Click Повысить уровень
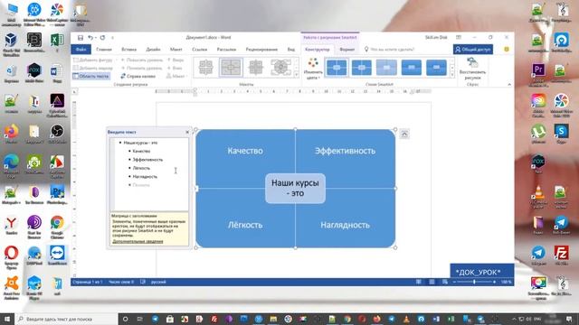The image size is (579, 325). [x=142, y=60]
